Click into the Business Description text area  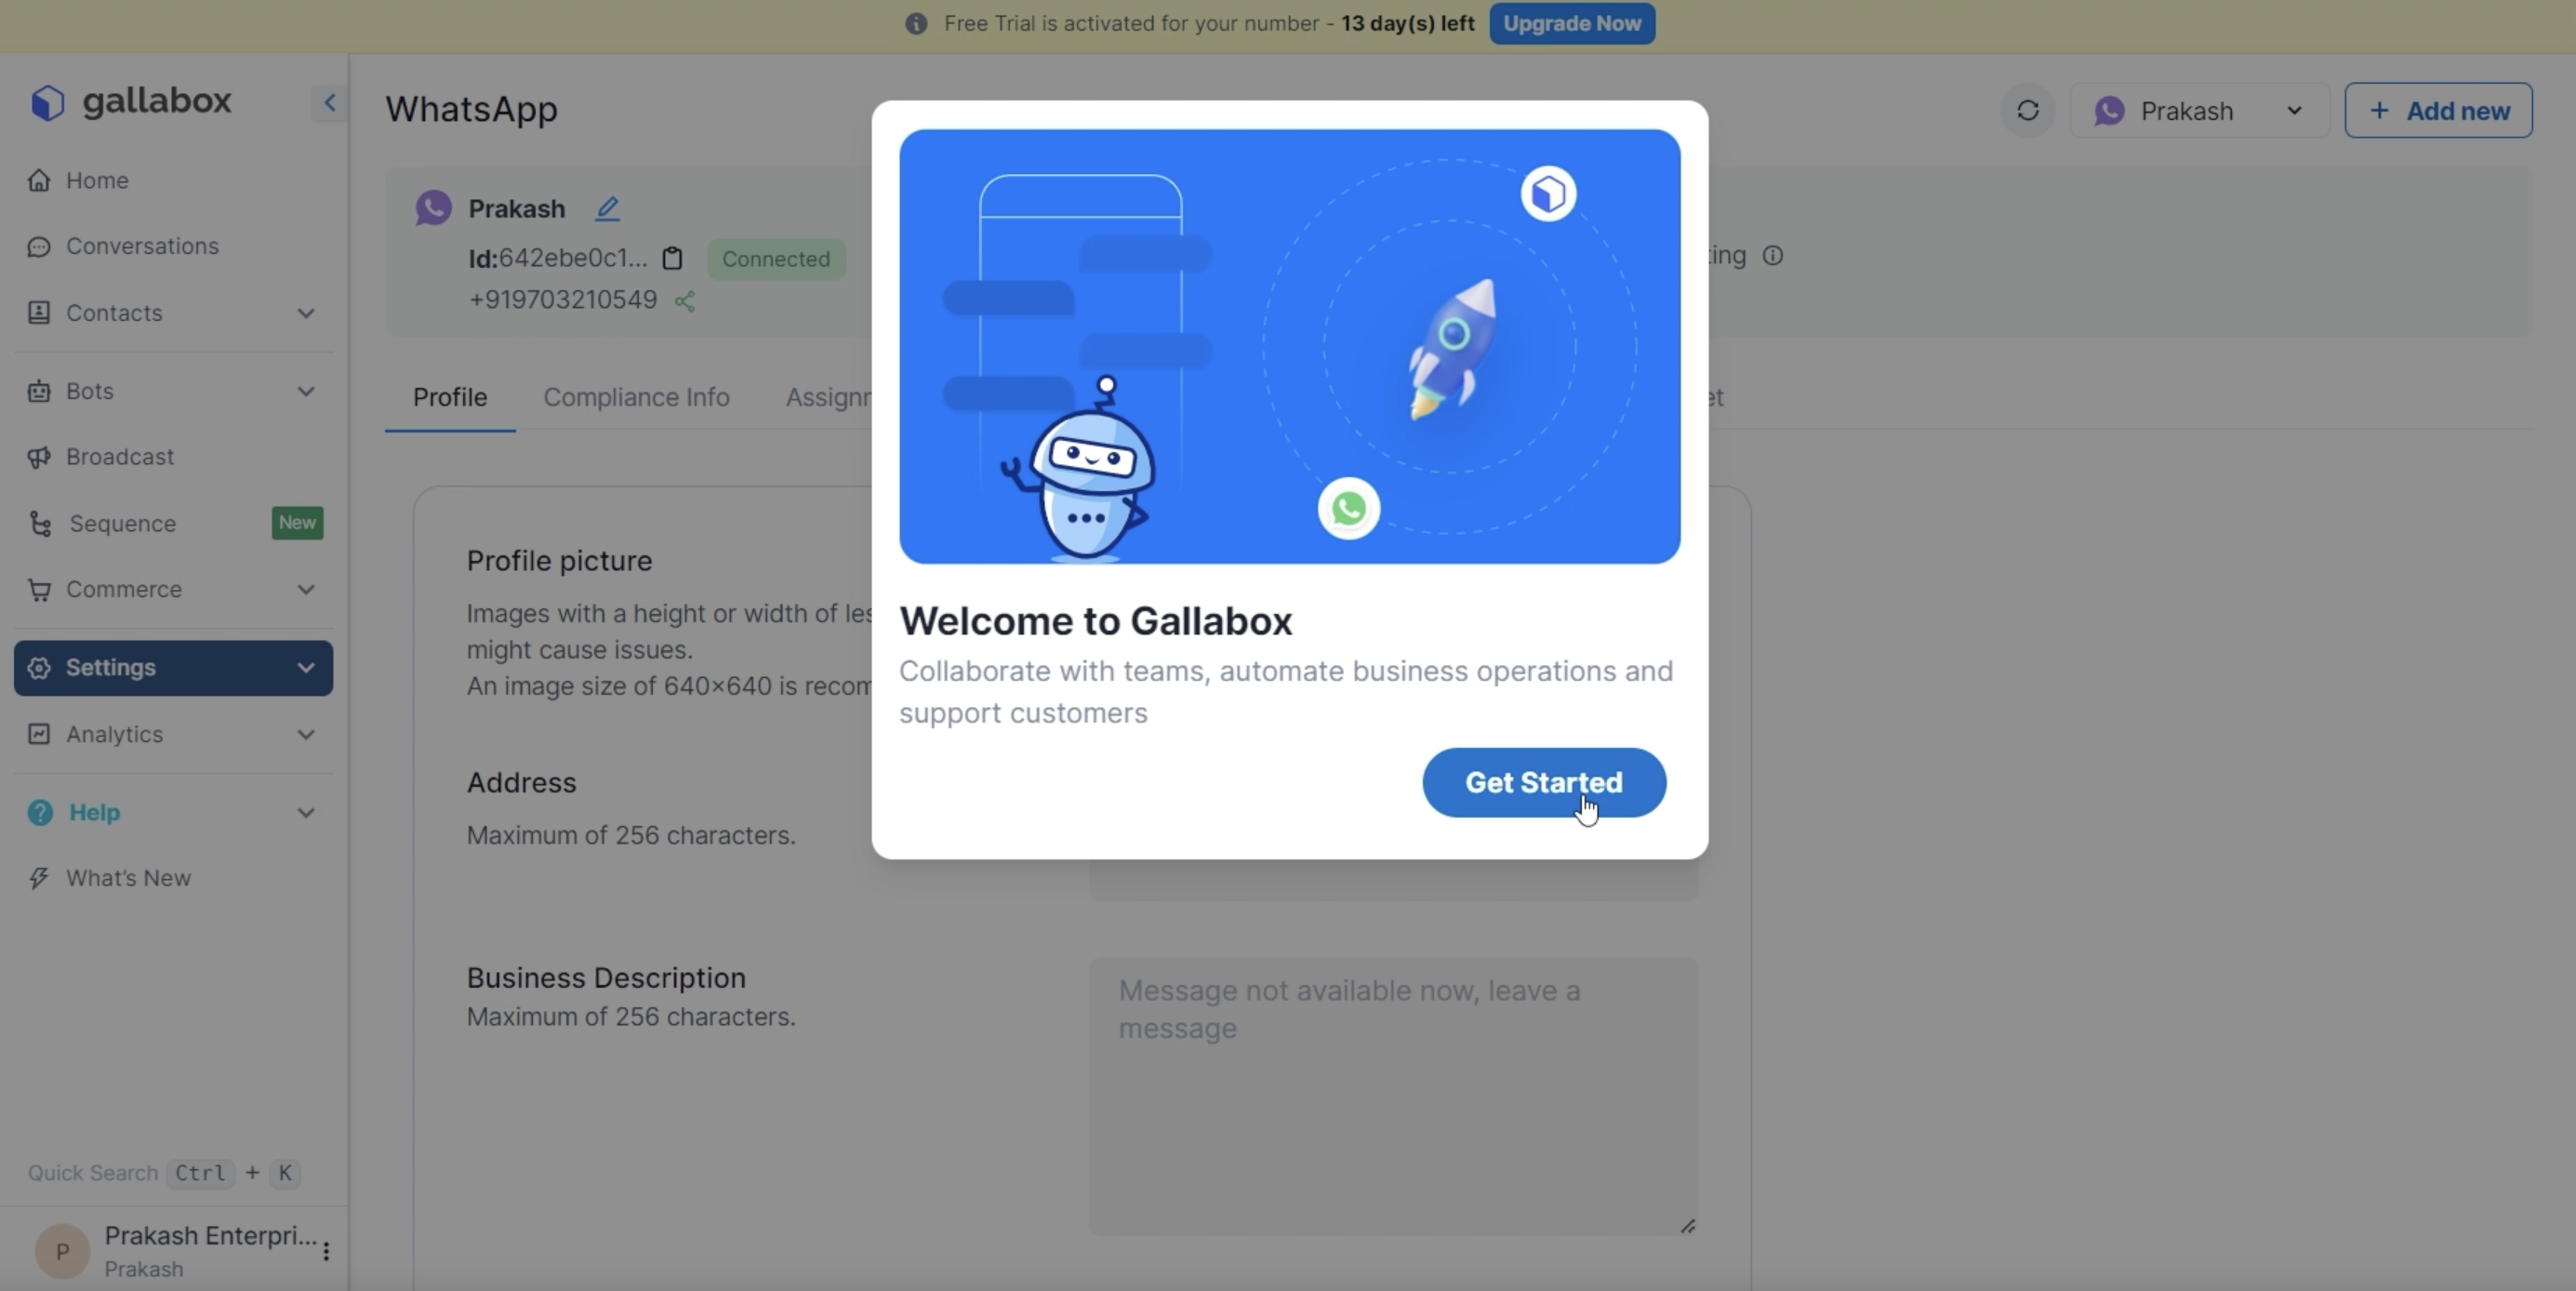tap(1394, 1097)
